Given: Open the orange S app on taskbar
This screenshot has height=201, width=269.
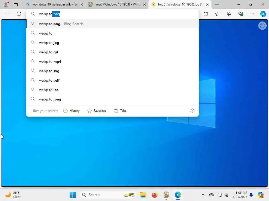Looking at the screenshot, I should [166, 195].
